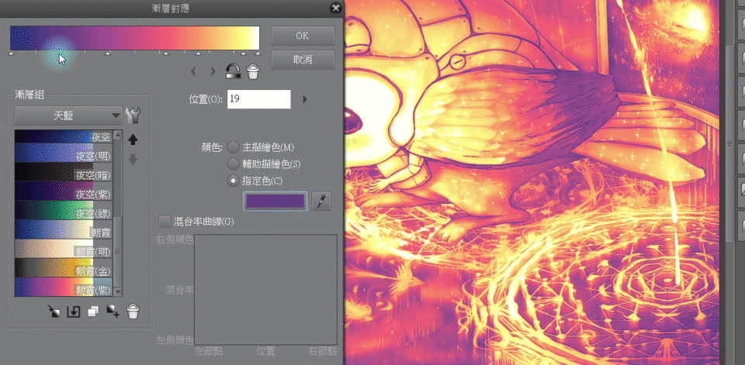This screenshot has height=365, width=745.
Task: Select the 朝霞 gradient preset
Action: [x=64, y=229]
